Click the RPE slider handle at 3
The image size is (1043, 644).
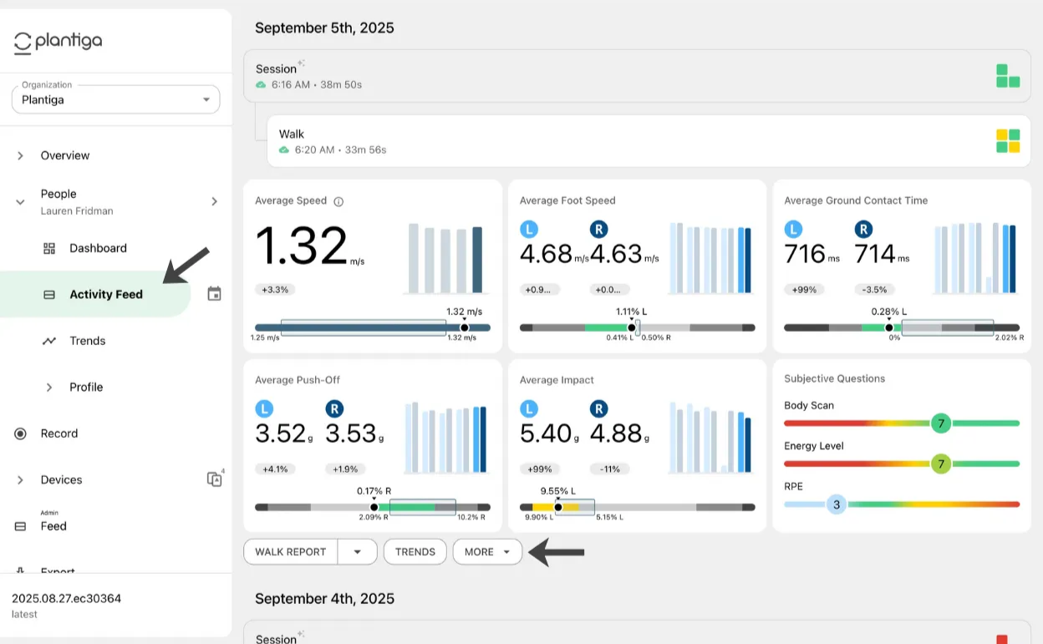837,505
